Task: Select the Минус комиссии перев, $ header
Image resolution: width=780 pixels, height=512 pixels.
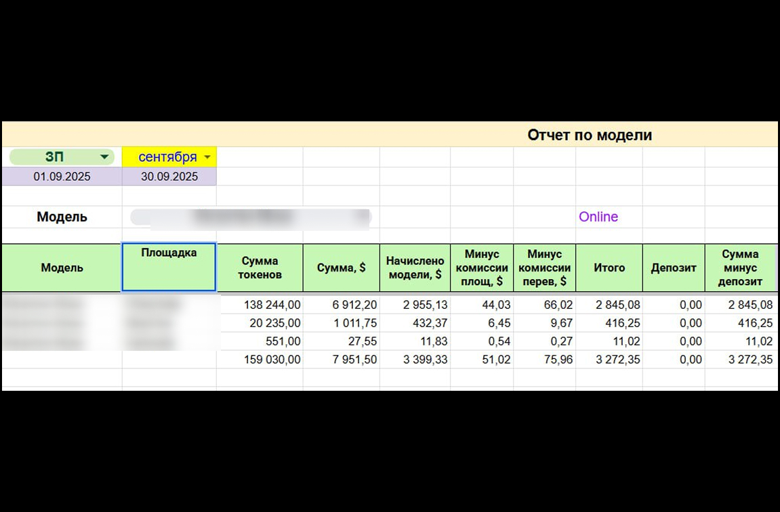Action: click(544, 268)
